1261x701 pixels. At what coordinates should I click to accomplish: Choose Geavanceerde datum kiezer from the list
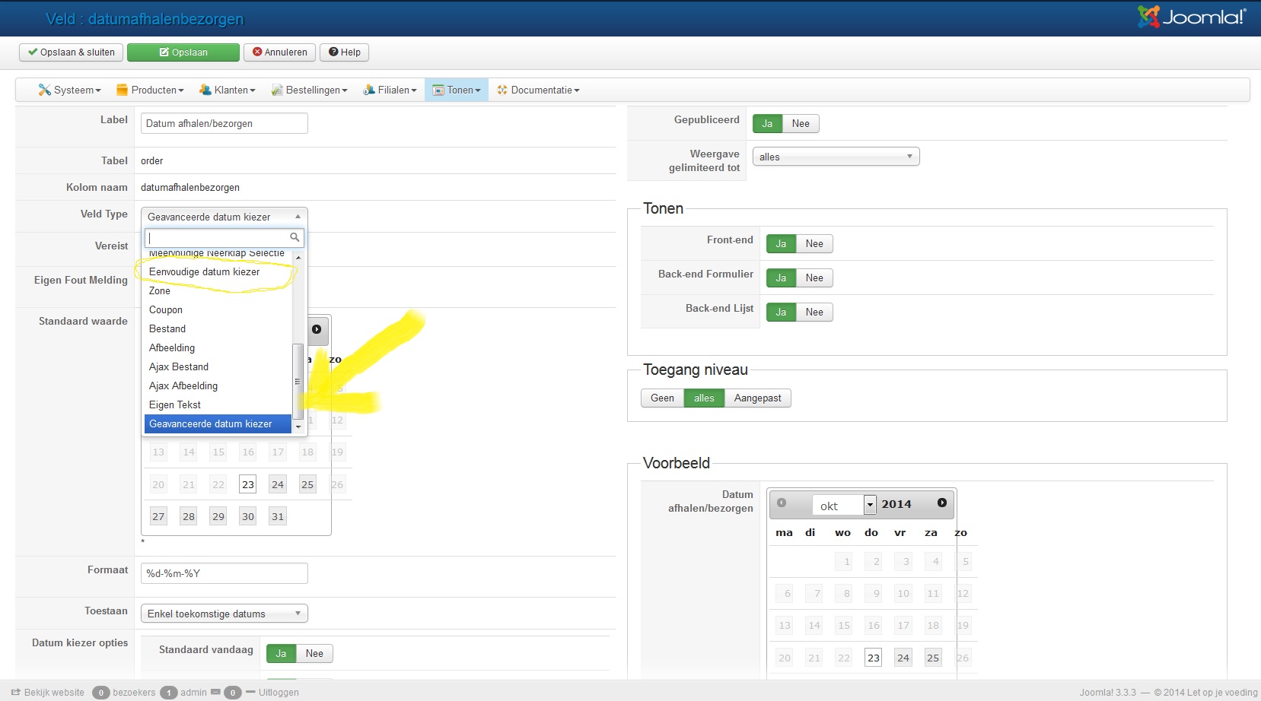[218, 424]
